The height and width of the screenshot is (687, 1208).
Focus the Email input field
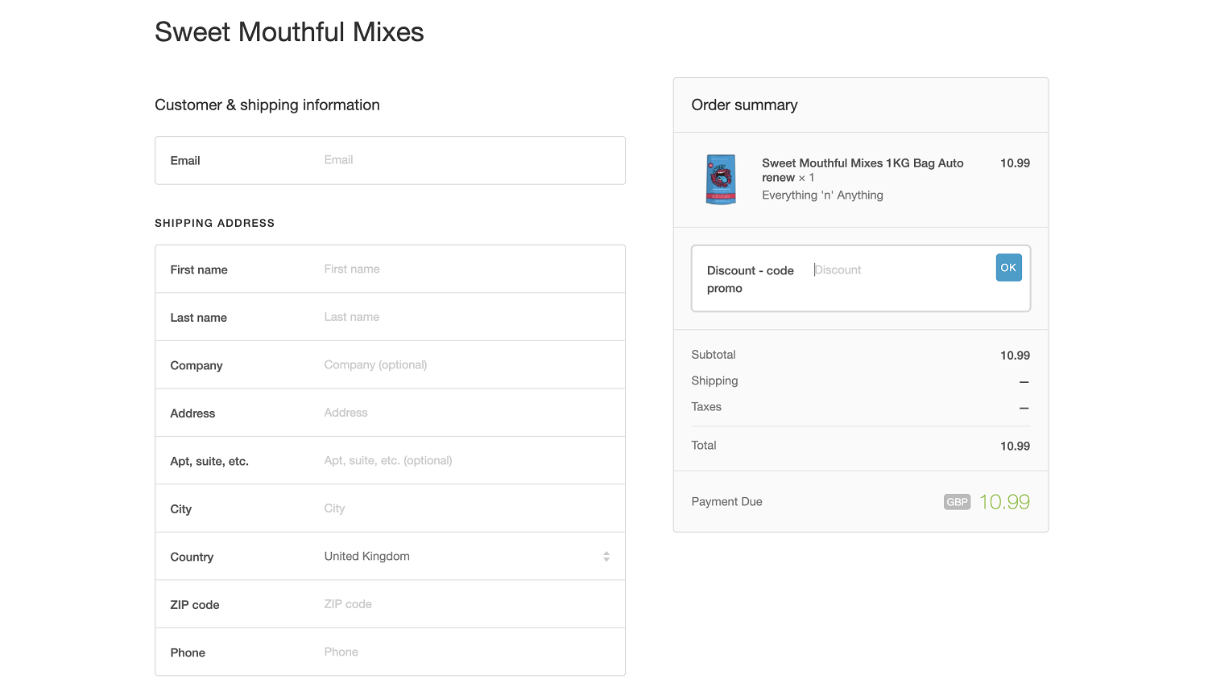467,160
